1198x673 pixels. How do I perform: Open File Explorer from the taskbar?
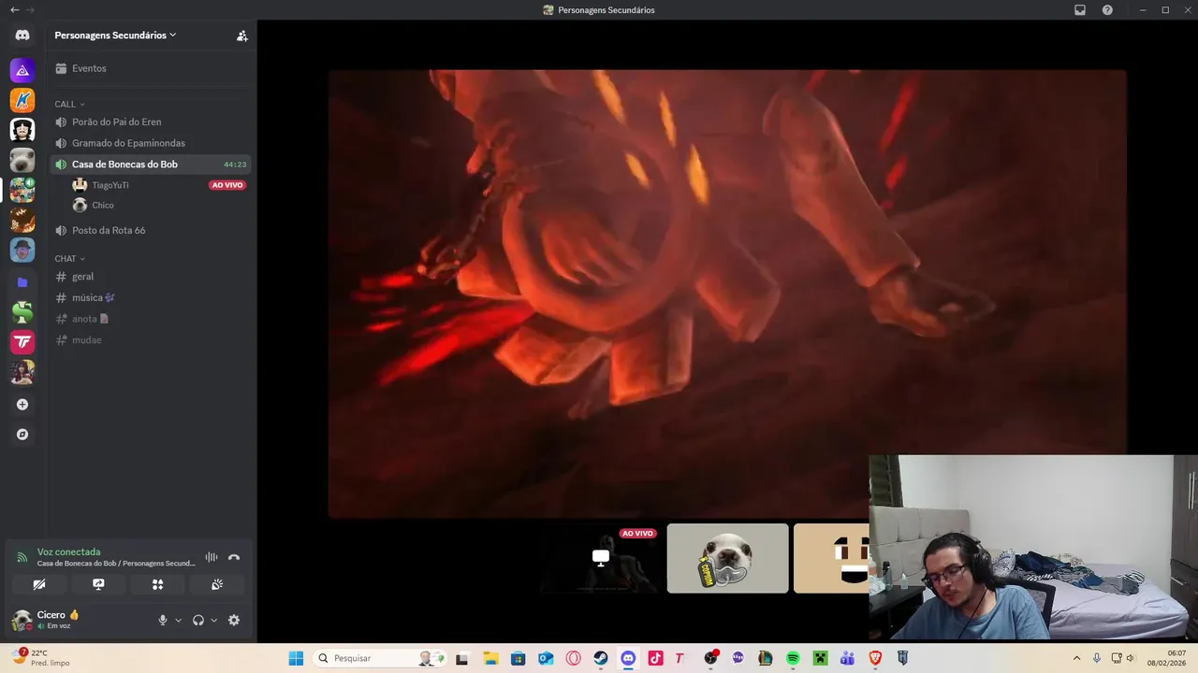[490, 658]
